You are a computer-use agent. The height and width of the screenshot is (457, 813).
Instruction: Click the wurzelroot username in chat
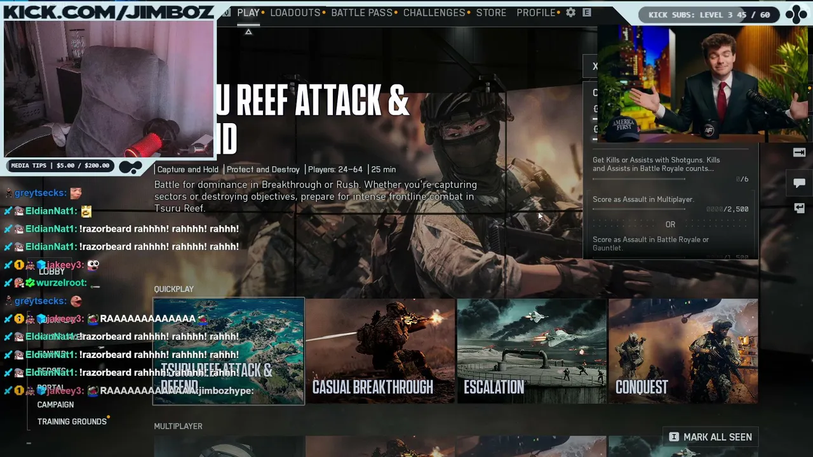tap(61, 283)
